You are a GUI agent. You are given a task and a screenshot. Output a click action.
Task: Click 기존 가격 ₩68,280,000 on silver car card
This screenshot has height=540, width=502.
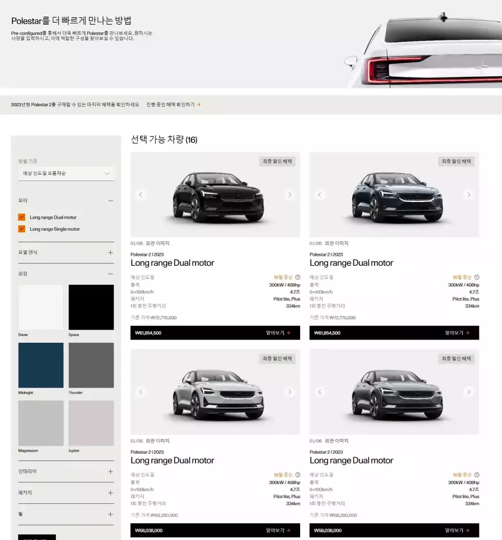(x=154, y=515)
